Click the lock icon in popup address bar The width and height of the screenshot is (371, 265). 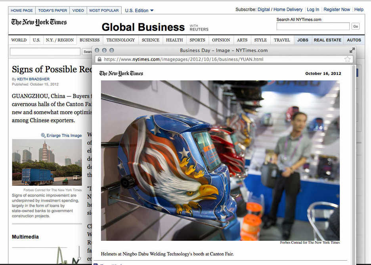(99, 59)
